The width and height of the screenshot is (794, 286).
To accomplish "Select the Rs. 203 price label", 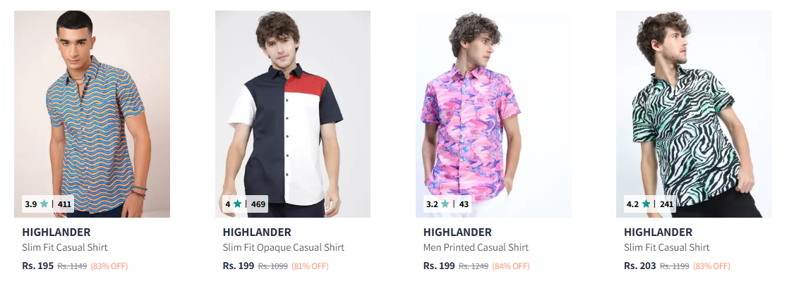I will (639, 266).
